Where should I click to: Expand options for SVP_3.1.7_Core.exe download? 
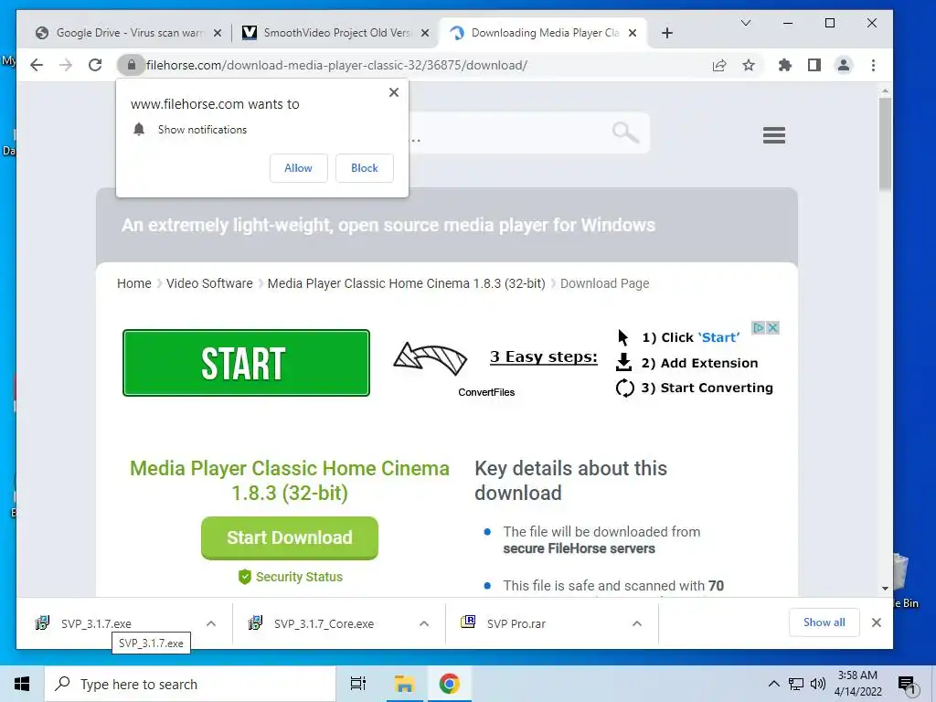coord(424,623)
